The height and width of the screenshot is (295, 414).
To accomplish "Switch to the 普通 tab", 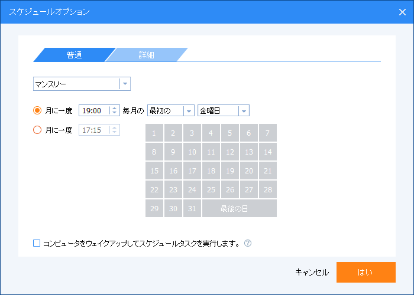I will coord(74,55).
